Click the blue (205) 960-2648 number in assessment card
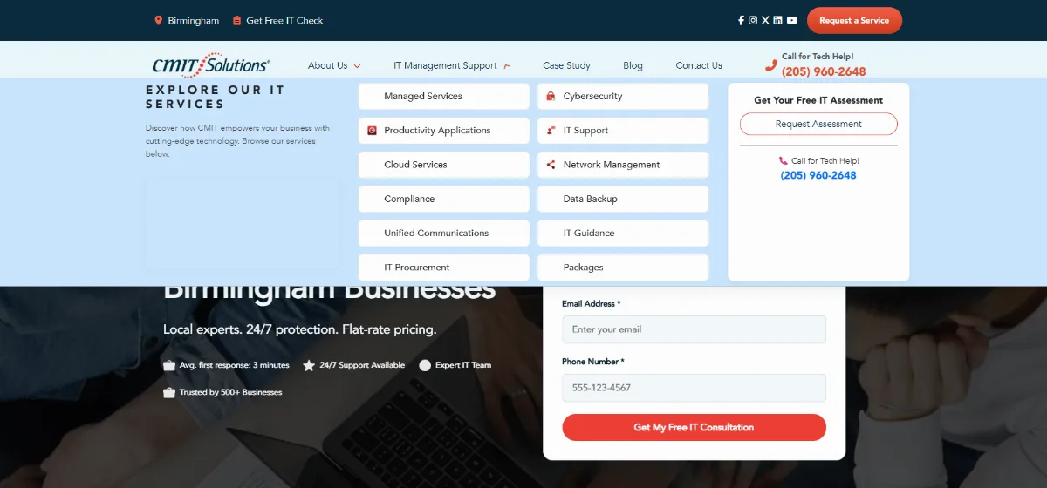The image size is (1047, 488). pyautogui.click(x=818, y=175)
